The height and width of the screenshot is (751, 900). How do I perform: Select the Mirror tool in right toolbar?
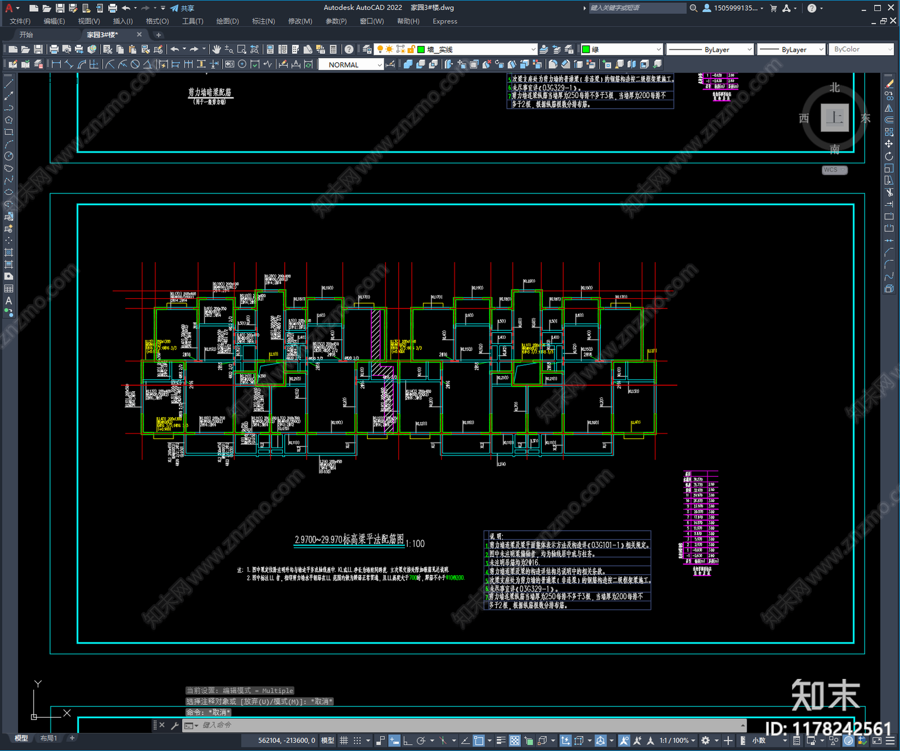889,108
